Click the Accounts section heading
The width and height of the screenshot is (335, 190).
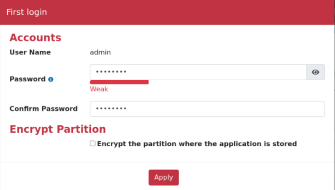coord(35,38)
